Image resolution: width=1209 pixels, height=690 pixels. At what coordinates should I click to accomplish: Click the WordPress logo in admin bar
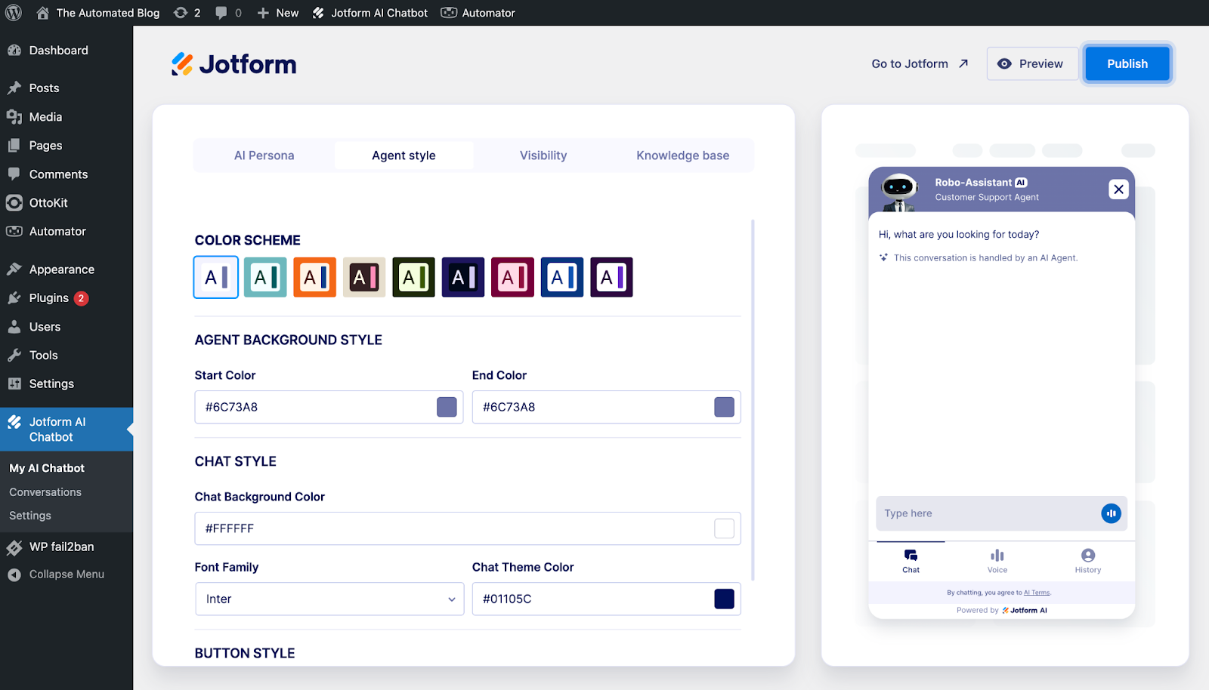(x=12, y=12)
